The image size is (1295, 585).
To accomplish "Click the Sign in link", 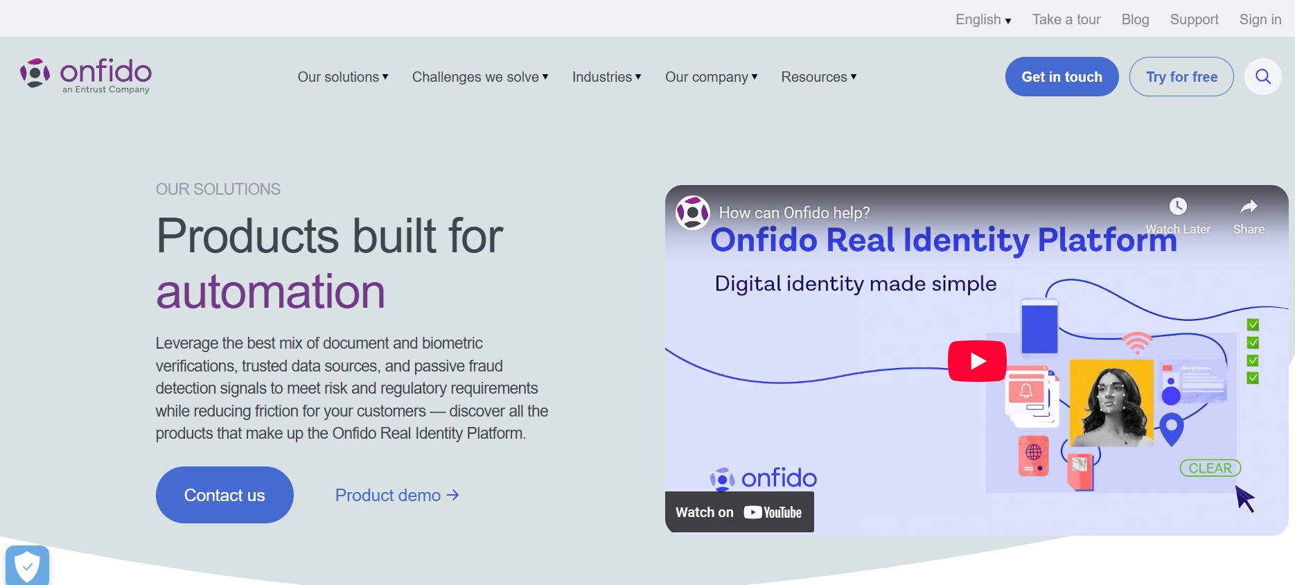I will (x=1260, y=19).
